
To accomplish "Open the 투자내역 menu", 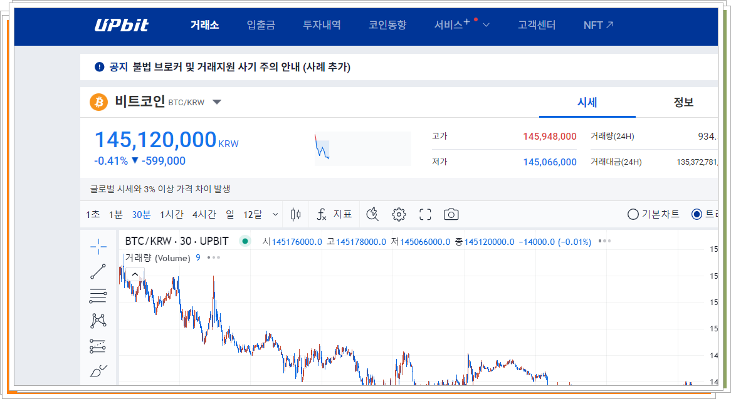I will pos(322,25).
